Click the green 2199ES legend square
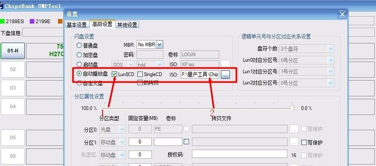Image resolution: width=376 pixels, height=166 pixels. click(2, 21)
